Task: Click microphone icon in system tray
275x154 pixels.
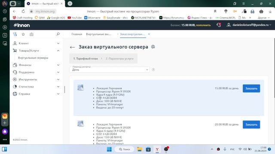Action: (225, 149)
